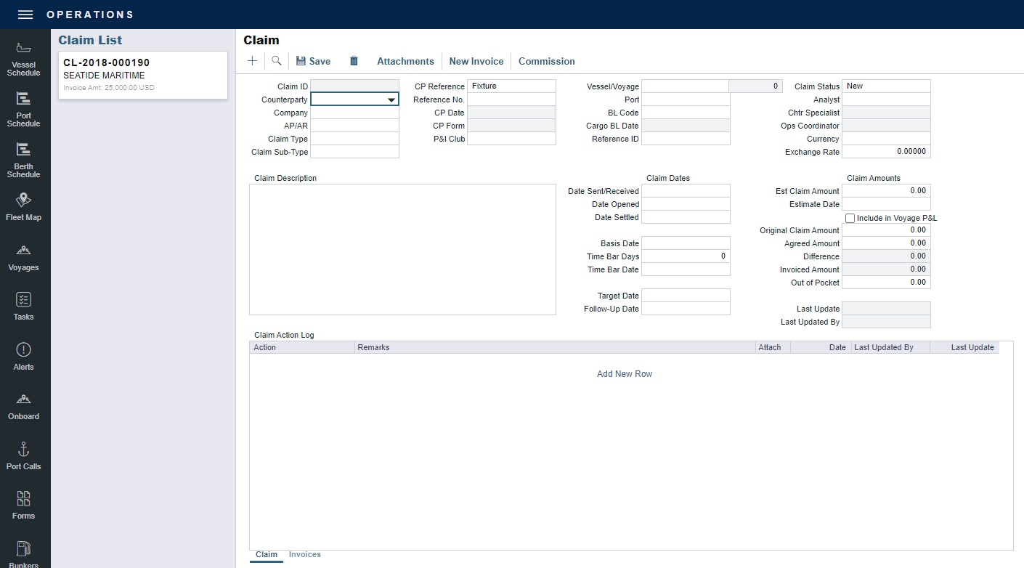The image size is (1024, 568).
Task: Open the Fleet Map view
Action: 23,207
